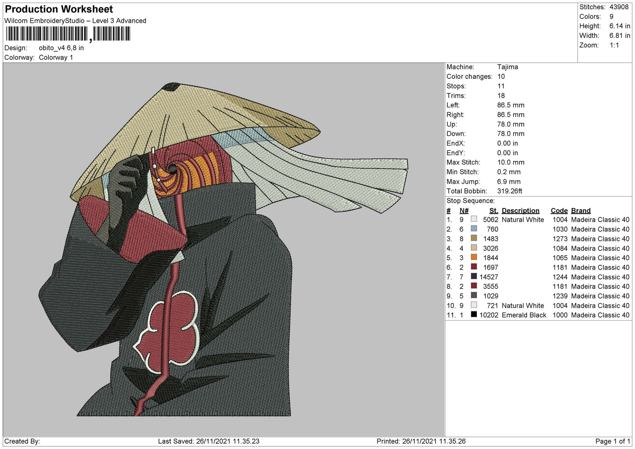Click 'Madeira Classic 40' brand in stop 9
Image resolution: width=635 pixels, height=449 pixels.
600,296
